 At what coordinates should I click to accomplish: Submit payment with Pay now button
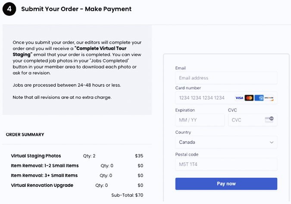(x=226, y=184)
